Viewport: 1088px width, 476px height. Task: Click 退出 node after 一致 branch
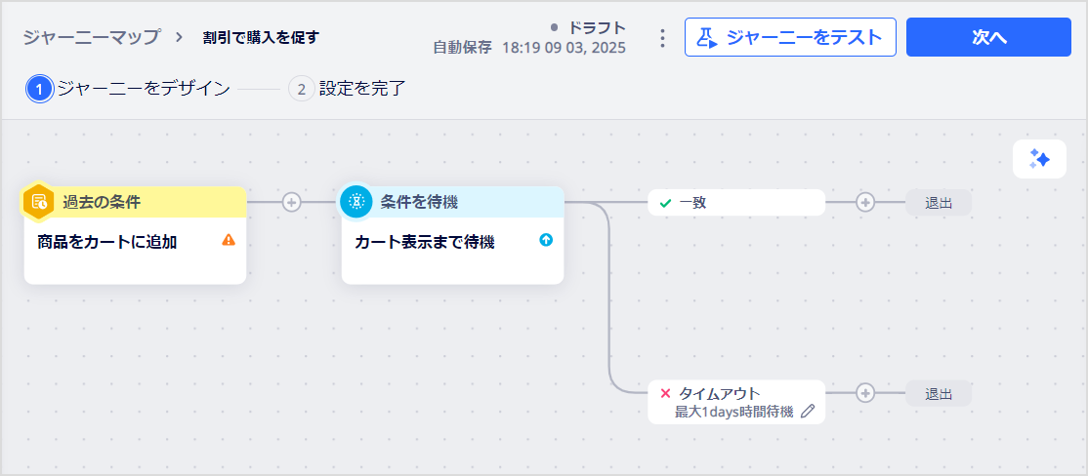coord(939,202)
